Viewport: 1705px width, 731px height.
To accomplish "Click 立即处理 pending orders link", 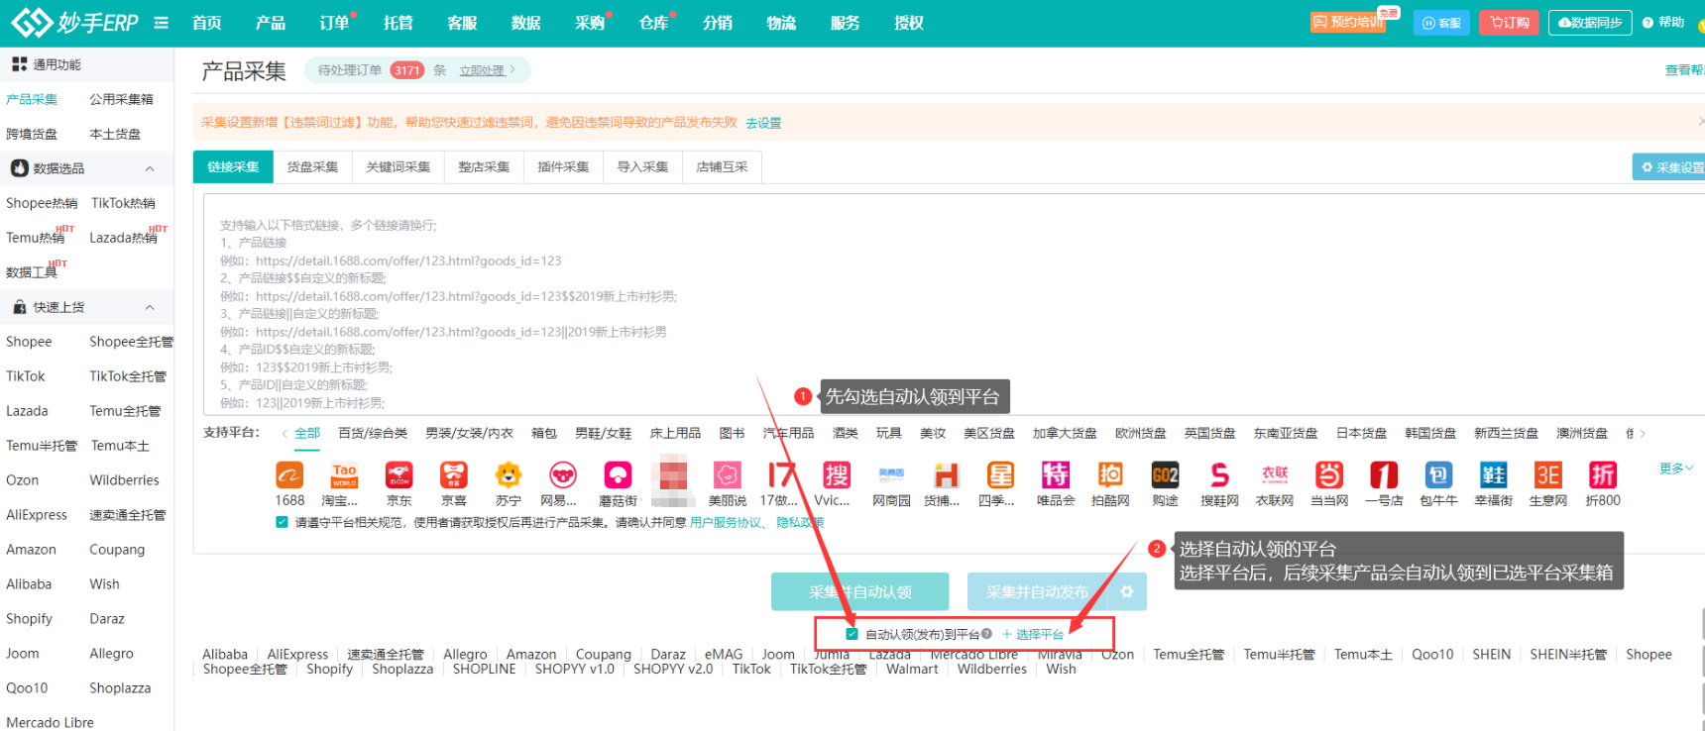I will pyautogui.click(x=482, y=70).
